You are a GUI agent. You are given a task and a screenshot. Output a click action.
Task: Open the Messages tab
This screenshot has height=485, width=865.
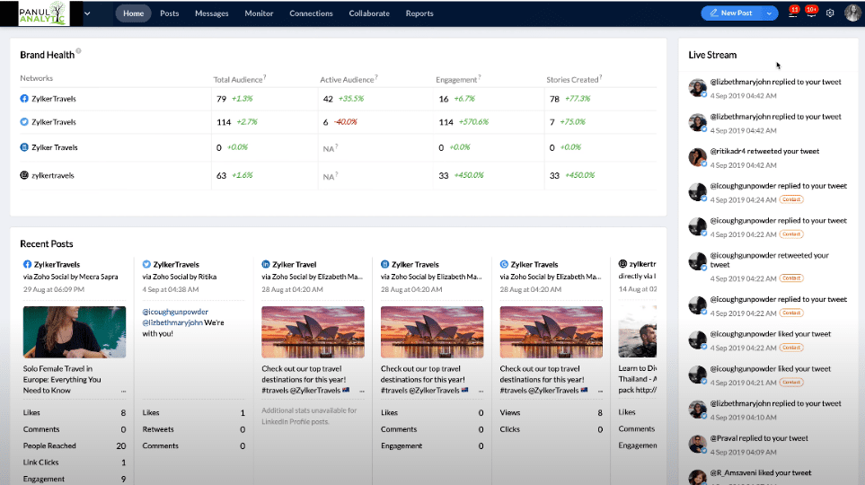pyautogui.click(x=211, y=13)
